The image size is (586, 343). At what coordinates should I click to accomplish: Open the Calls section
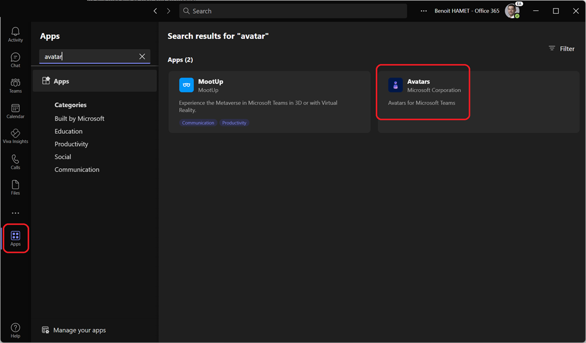coord(15,162)
